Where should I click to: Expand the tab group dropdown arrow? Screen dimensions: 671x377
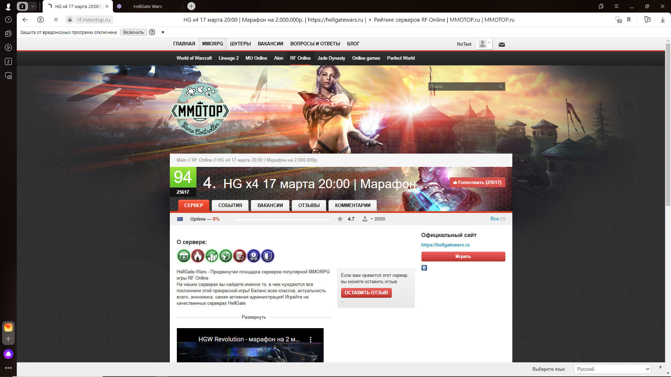tap(33, 6)
